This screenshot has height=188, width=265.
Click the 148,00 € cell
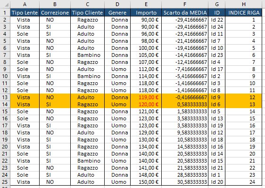[x=146, y=175]
